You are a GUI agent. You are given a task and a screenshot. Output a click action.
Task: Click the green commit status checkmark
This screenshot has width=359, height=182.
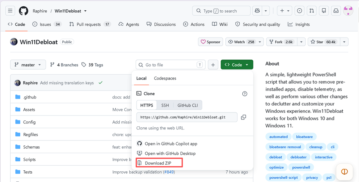coord(100,83)
